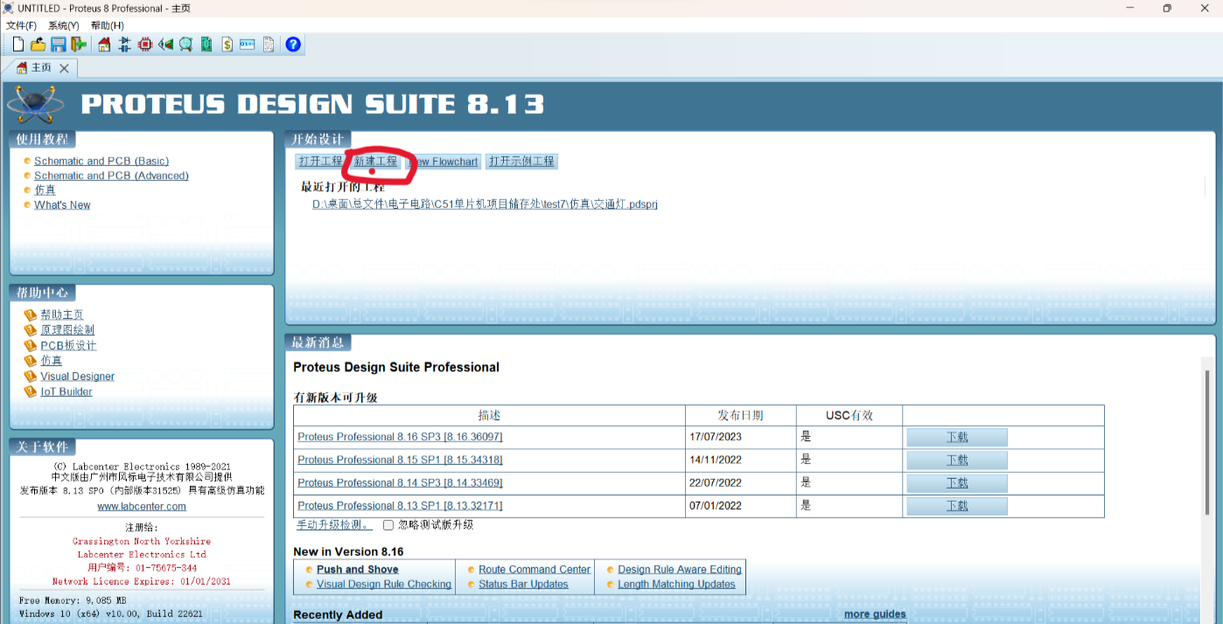Click the 打开示例工程 button
Image resolution: width=1223 pixels, height=624 pixels.
pos(521,162)
